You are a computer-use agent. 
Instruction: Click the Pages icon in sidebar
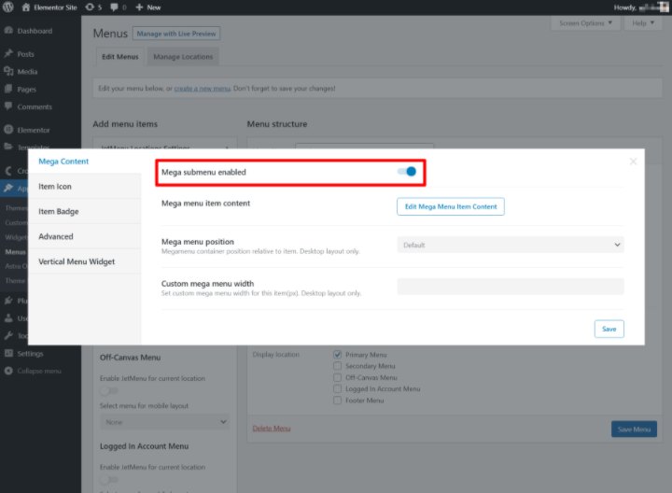click(x=8, y=89)
